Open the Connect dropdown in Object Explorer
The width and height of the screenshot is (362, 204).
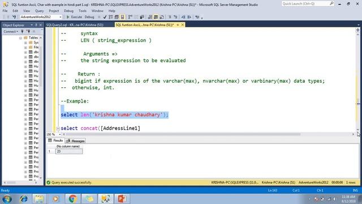[x=11, y=32]
